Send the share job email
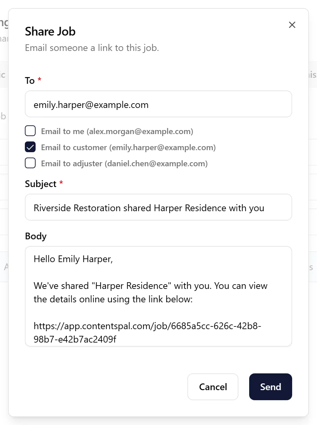This screenshot has width=317, height=425. tap(270, 387)
